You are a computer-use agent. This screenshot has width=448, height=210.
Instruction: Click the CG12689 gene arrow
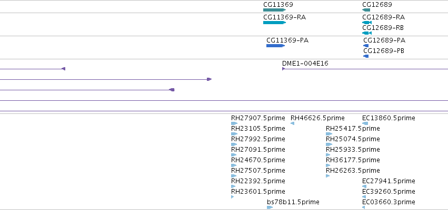click(x=366, y=10)
